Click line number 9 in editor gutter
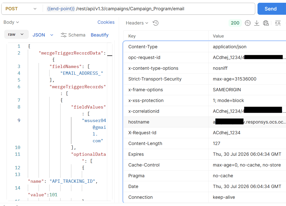 pyautogui.click(x=19, y=120)
